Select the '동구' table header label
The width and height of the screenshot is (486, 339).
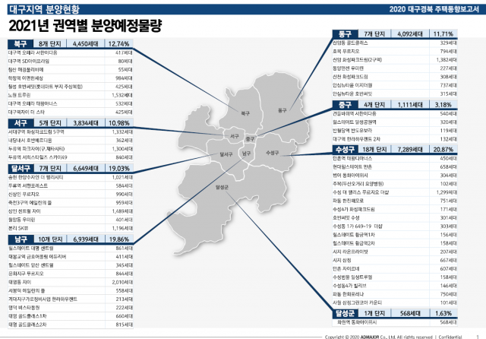tap(345, 33)
